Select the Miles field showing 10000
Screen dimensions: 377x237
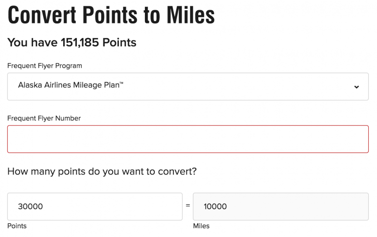[281, 207]
